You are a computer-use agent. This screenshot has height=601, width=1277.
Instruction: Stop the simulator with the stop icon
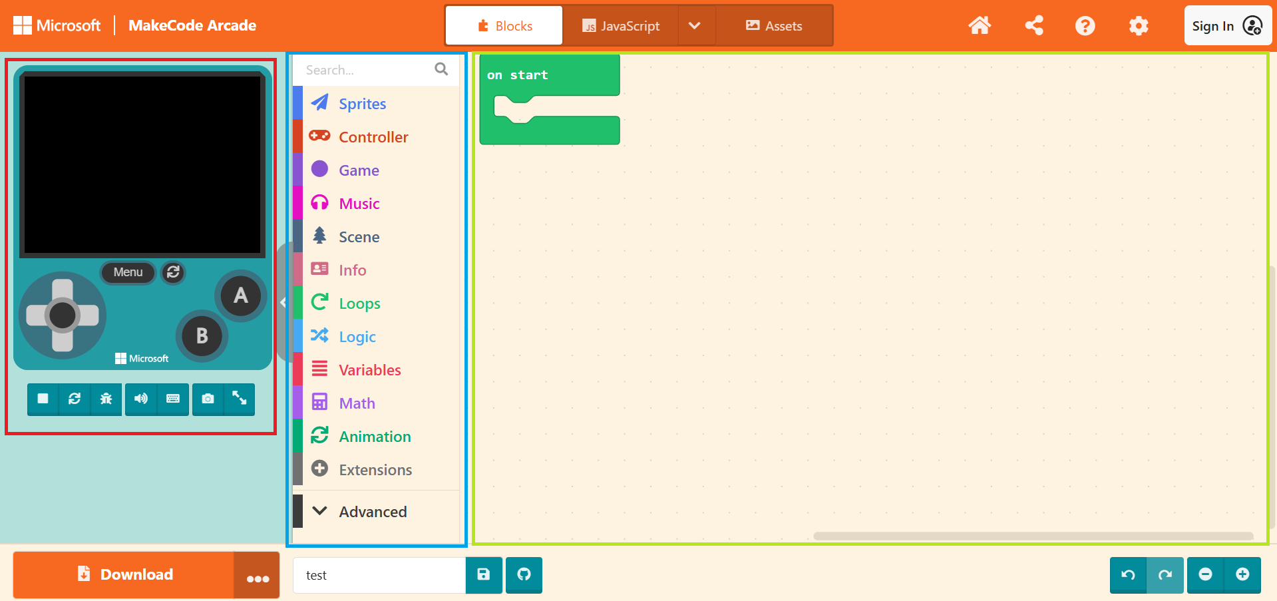tap(43, 399)
